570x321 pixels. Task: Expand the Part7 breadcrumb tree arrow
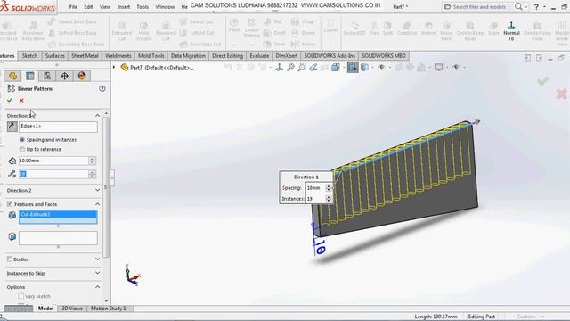tap(114, 68)
